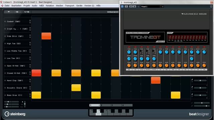Select pattern slot 3 above the keyboard
The height and width of the screenshot is (120, 214).
[x=116, y=105]
